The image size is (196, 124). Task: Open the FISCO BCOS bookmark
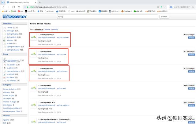[x=114, y=11]
